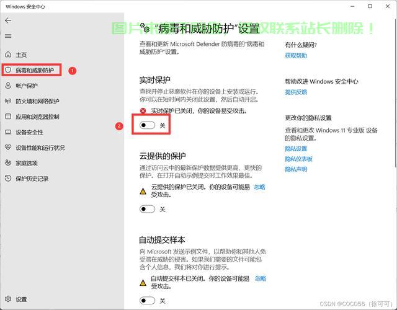Go to 防火墙和网络保护
This screenshot has width=397, height=310.
click(x=37, y=101)
